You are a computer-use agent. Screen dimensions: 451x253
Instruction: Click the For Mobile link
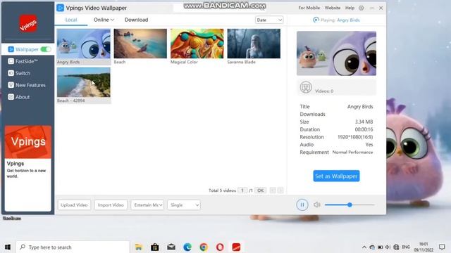[309, 8]
